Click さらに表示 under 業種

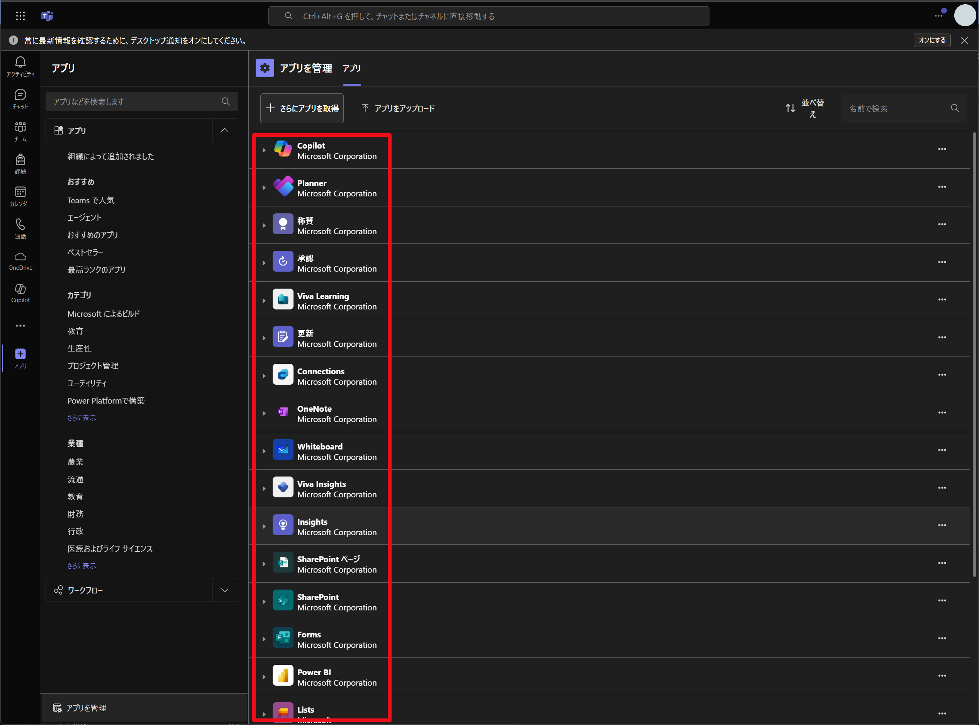point(82,566)
